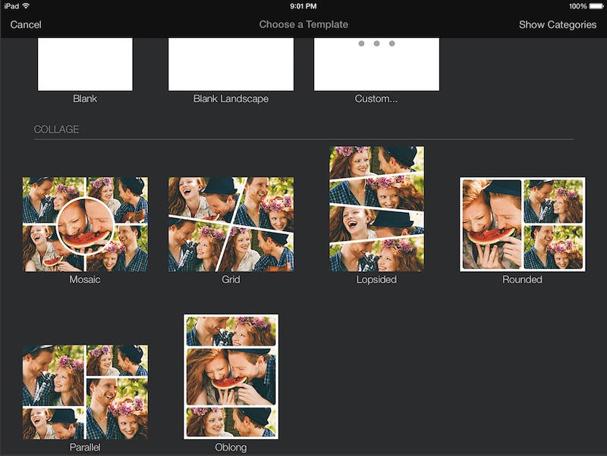Open the Oblong collage template
Viewport: 607px width, 456px height.
coord(231,376)
